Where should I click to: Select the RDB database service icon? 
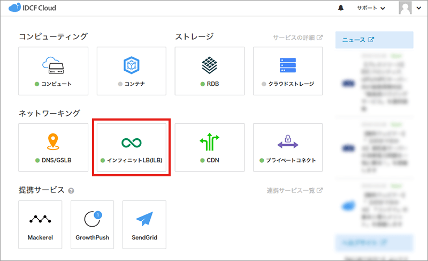click(209, 65)
